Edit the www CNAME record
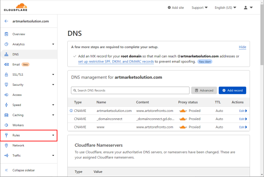264x177 pixels. [243, 127]
